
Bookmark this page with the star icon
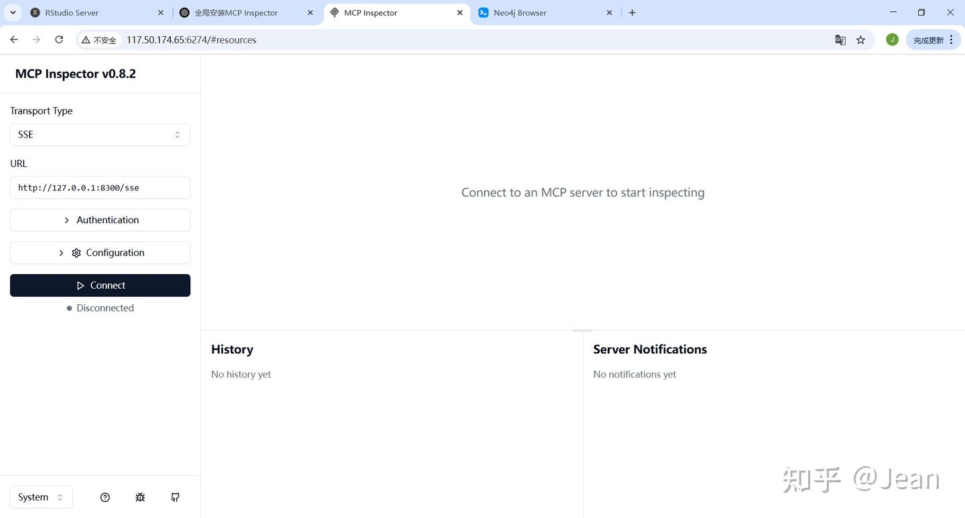coord(861,40)
